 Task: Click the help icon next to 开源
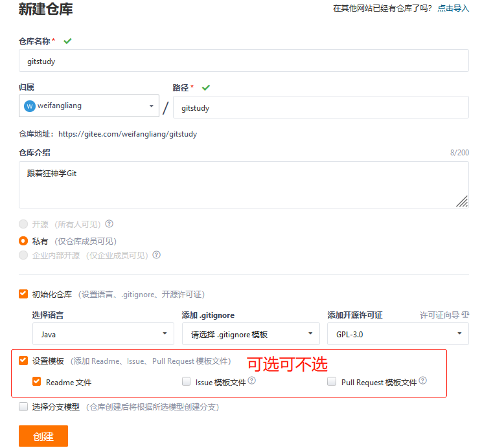point(109,224)
